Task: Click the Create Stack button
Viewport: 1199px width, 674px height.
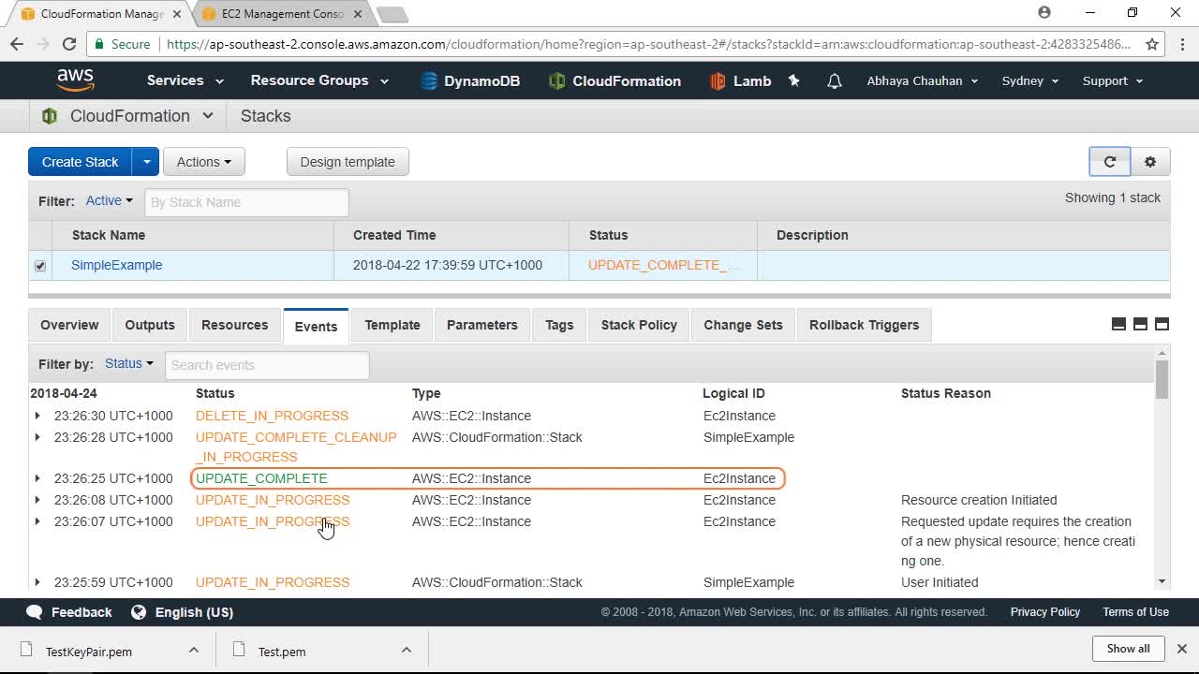Action: 81,162
